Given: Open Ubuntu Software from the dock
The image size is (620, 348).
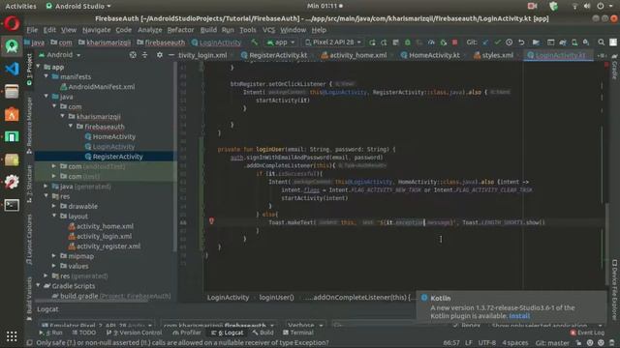Looking at the screenshot, I should [x=12, y=114].
